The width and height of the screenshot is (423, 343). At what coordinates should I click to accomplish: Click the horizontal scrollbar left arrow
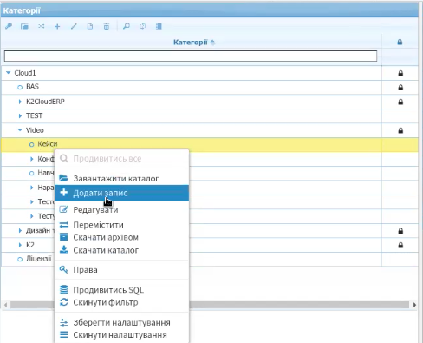coord(5,305)
